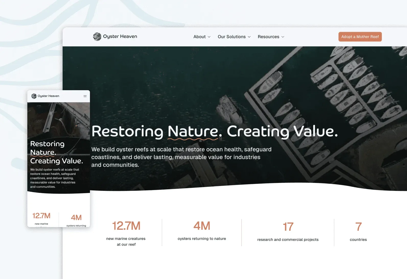Screen dimensions: 407x279
Task: Click the 4M statistic in the mobile preview
Action: coord(76,218)
